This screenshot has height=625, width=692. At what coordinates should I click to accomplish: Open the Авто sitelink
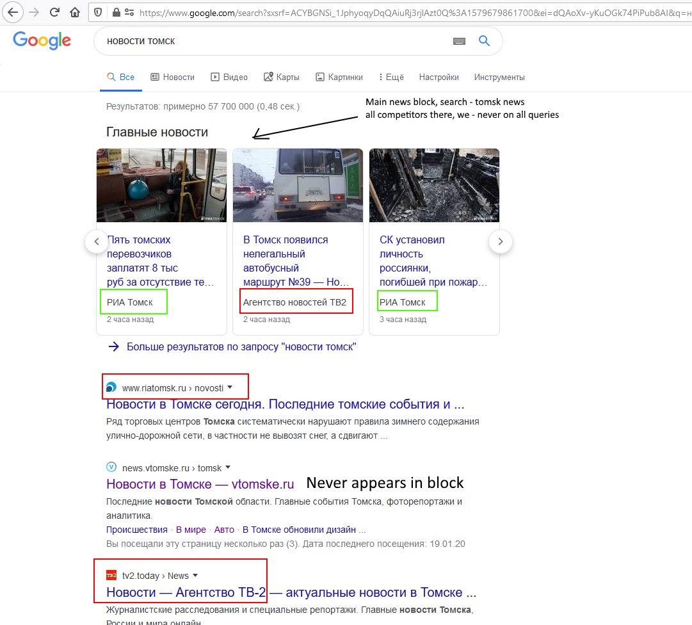pos(224,530)
